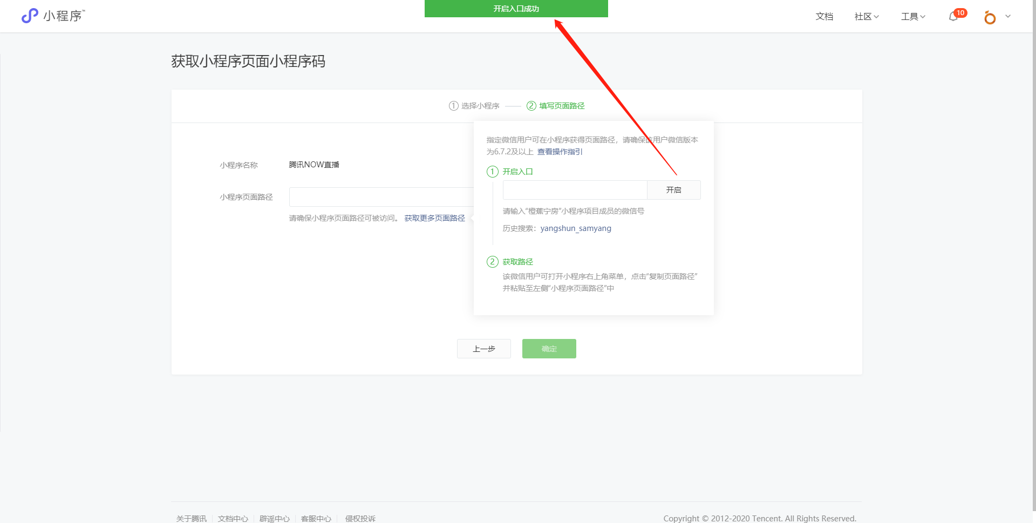Focus the 小程序页面路径 input field
Screen dimensions: 1036x523
click(381, 197)
